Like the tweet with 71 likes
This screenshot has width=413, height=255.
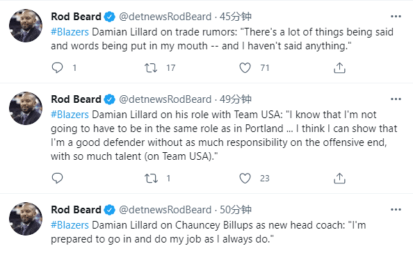click(245, 68)
